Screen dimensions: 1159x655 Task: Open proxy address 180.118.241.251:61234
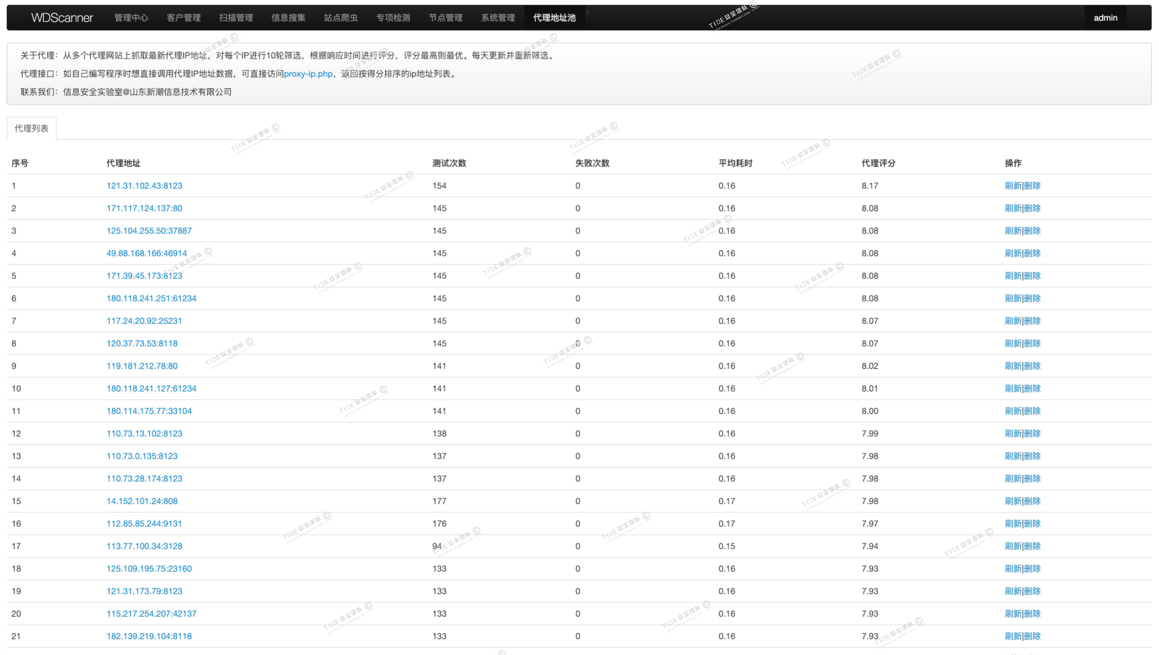click(151, 298)
